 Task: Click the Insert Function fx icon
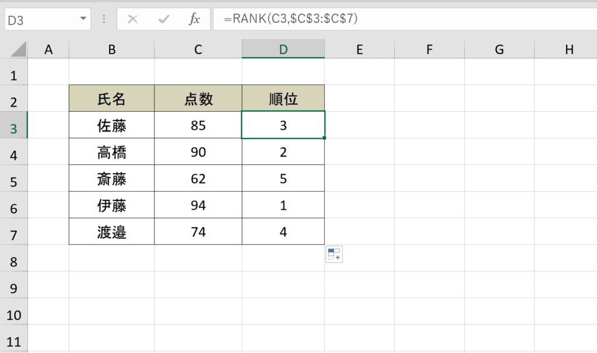tap(194, 19)
